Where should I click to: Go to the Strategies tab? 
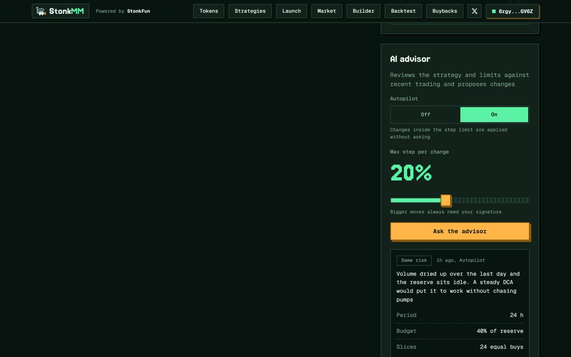[250, 11]
